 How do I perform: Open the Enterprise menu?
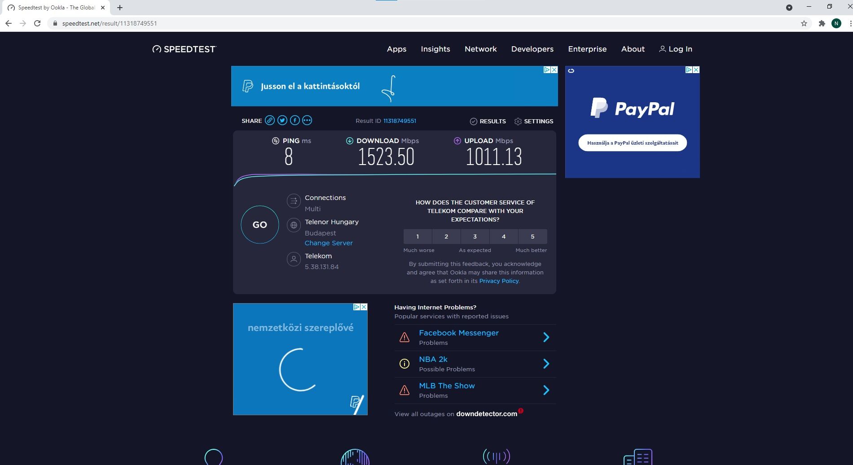(x=587, y=49)
